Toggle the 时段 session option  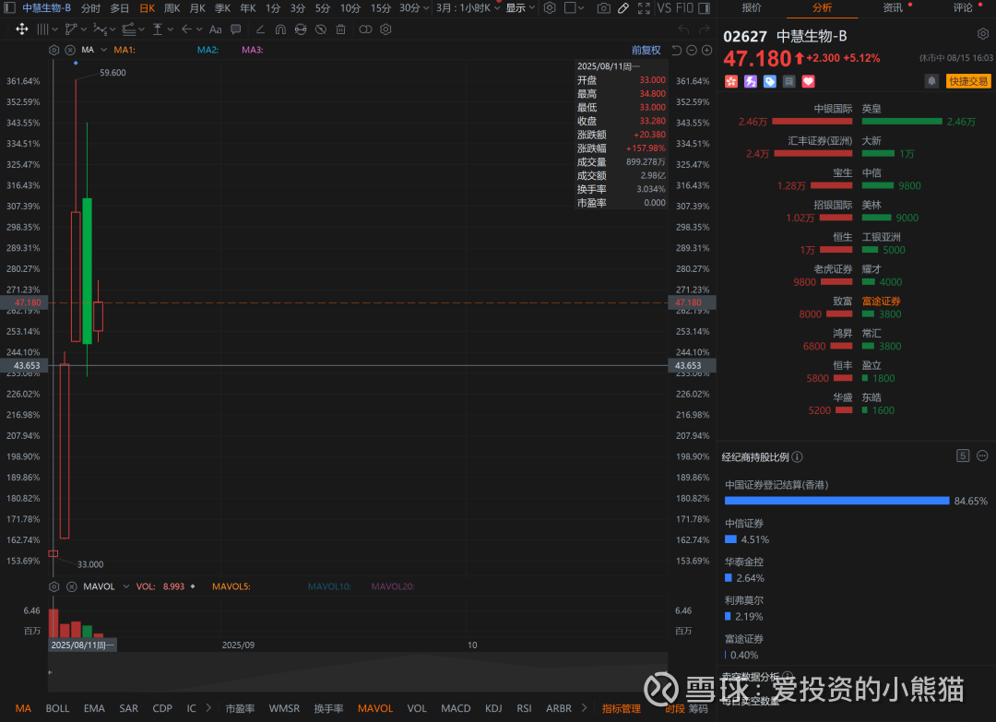pyautogui.click(x=674, y=709)
